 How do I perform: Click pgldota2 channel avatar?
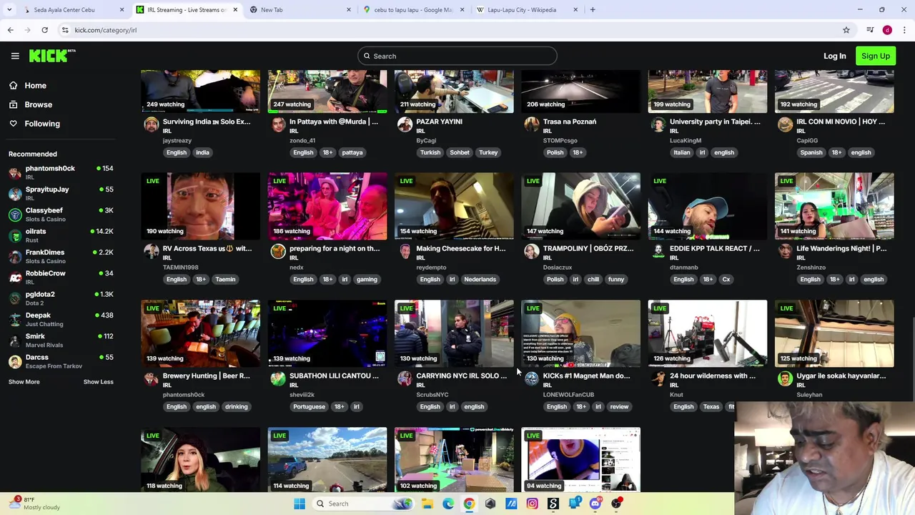15,298
